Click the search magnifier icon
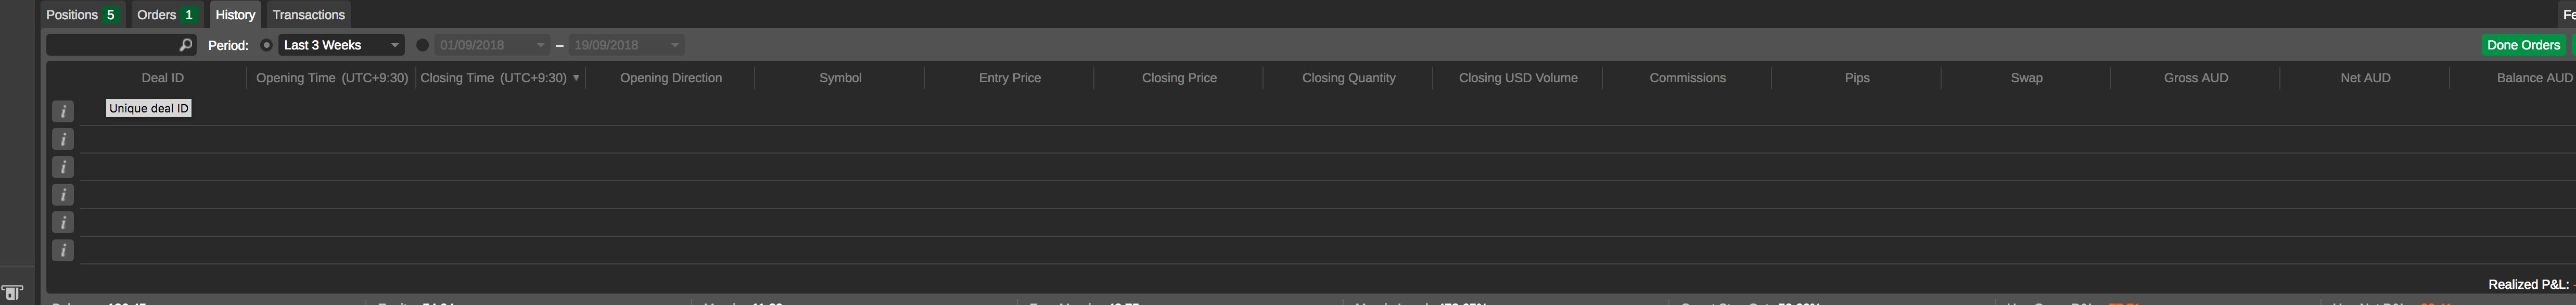 coord(185,45)
